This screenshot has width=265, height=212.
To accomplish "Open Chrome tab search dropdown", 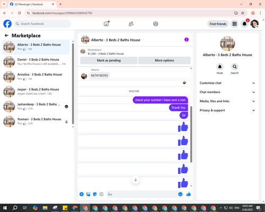I will [4, 4].
